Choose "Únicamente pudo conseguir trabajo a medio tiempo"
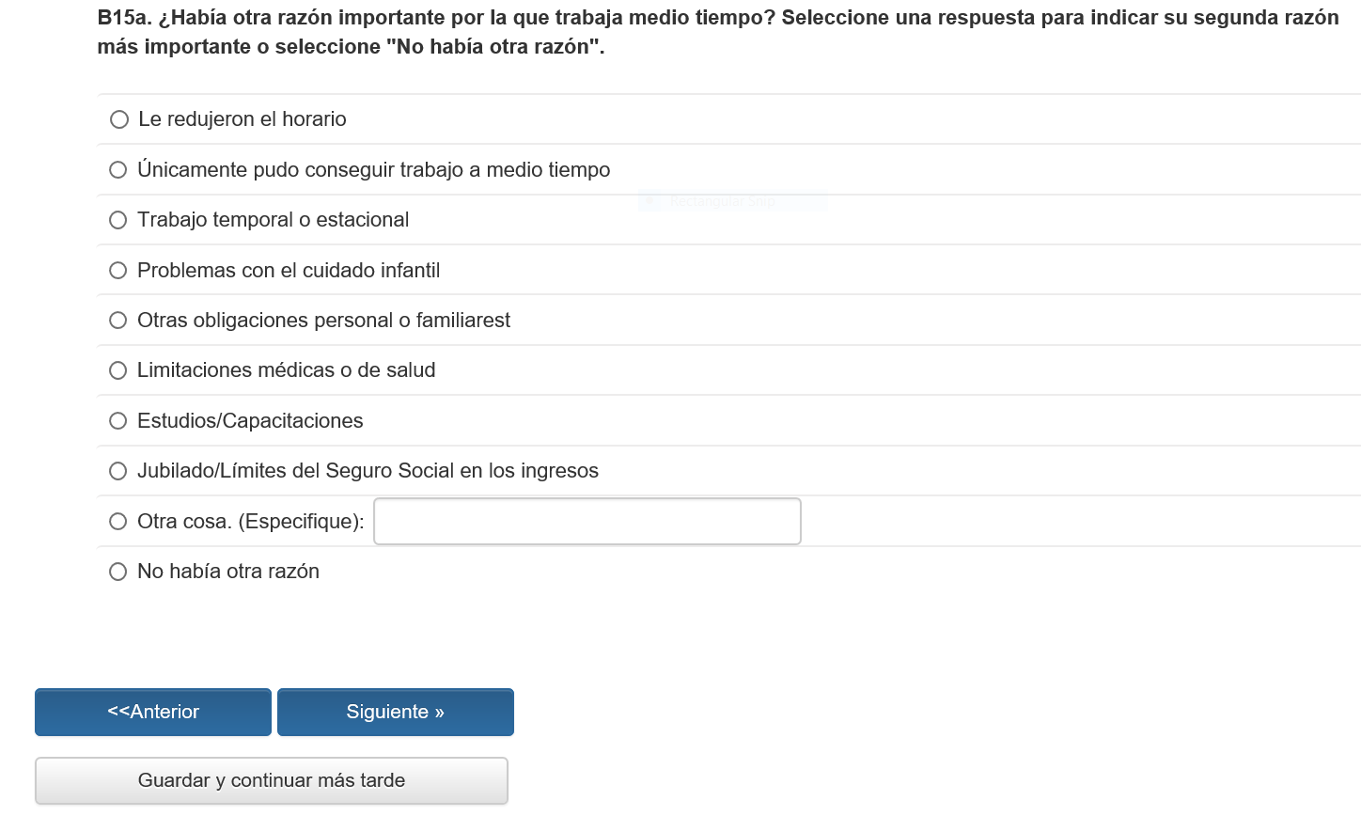 click(x=118, y=170)
